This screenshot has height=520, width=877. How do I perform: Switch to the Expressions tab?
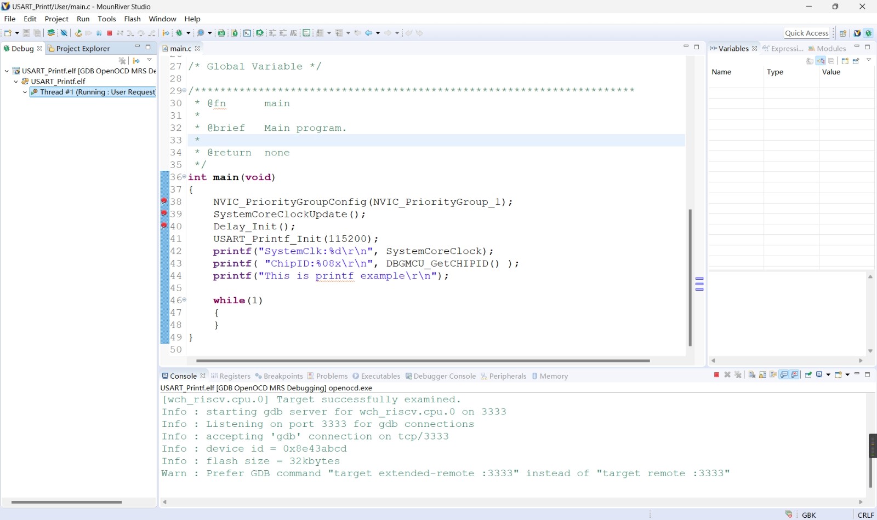coord(783,48)
